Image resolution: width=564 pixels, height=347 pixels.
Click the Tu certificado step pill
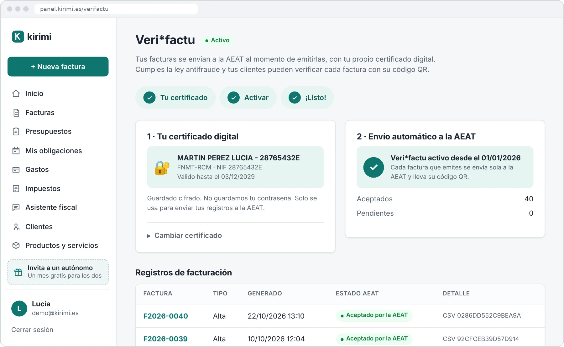point(175,98)
